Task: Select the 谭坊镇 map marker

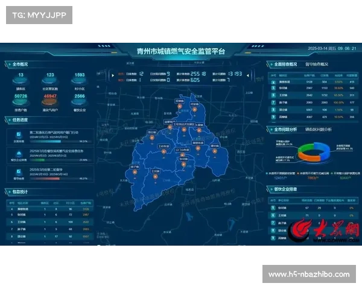Action: click(215, 151)
